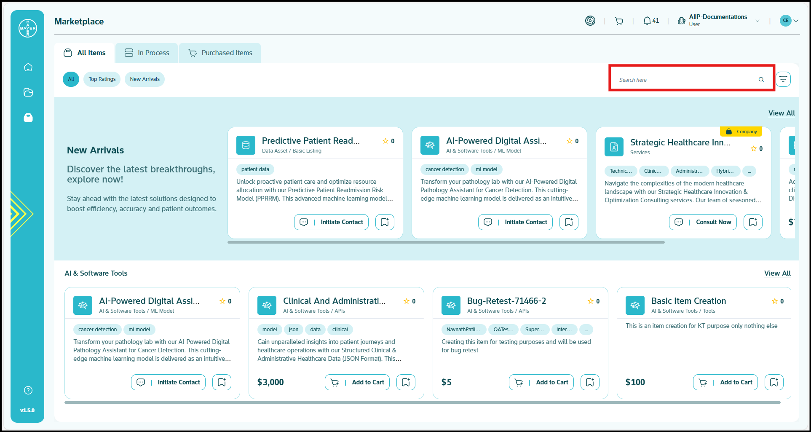811x432 pixels.
Task: Bookmark the Predictive Patient Readmission item
Action: pos(385,222)
